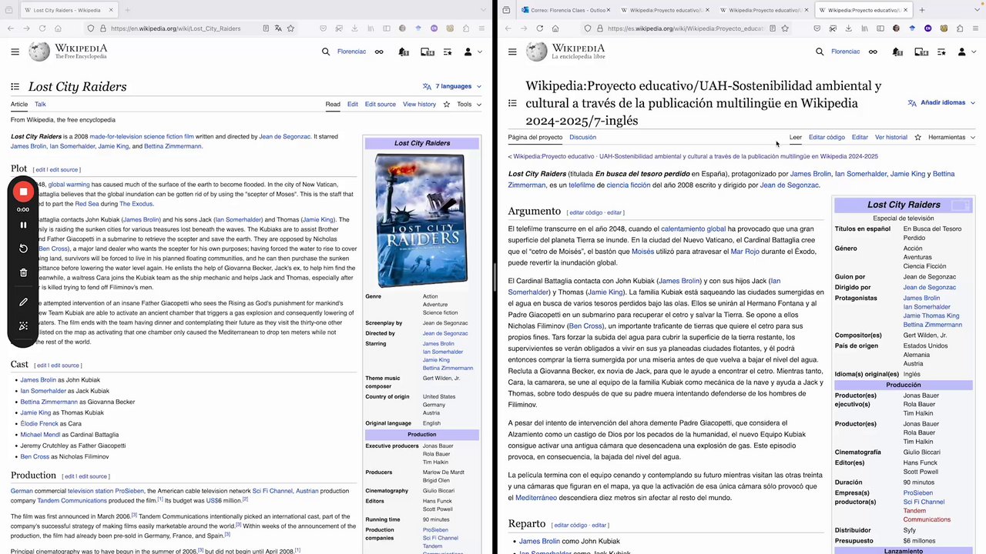Reload the Spanish Wikipedia page
Viewport: 986px width, 554px height.
539,28
